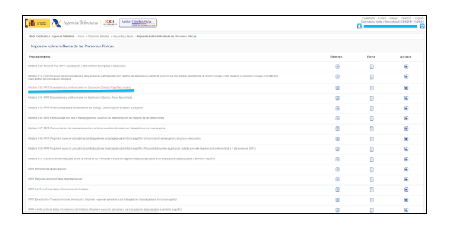The height and width of the screenshot is (233, 452).
Task: View Ficha icon for Modelo 130 row
Action: pyautogui.click(x=372, y=88)
